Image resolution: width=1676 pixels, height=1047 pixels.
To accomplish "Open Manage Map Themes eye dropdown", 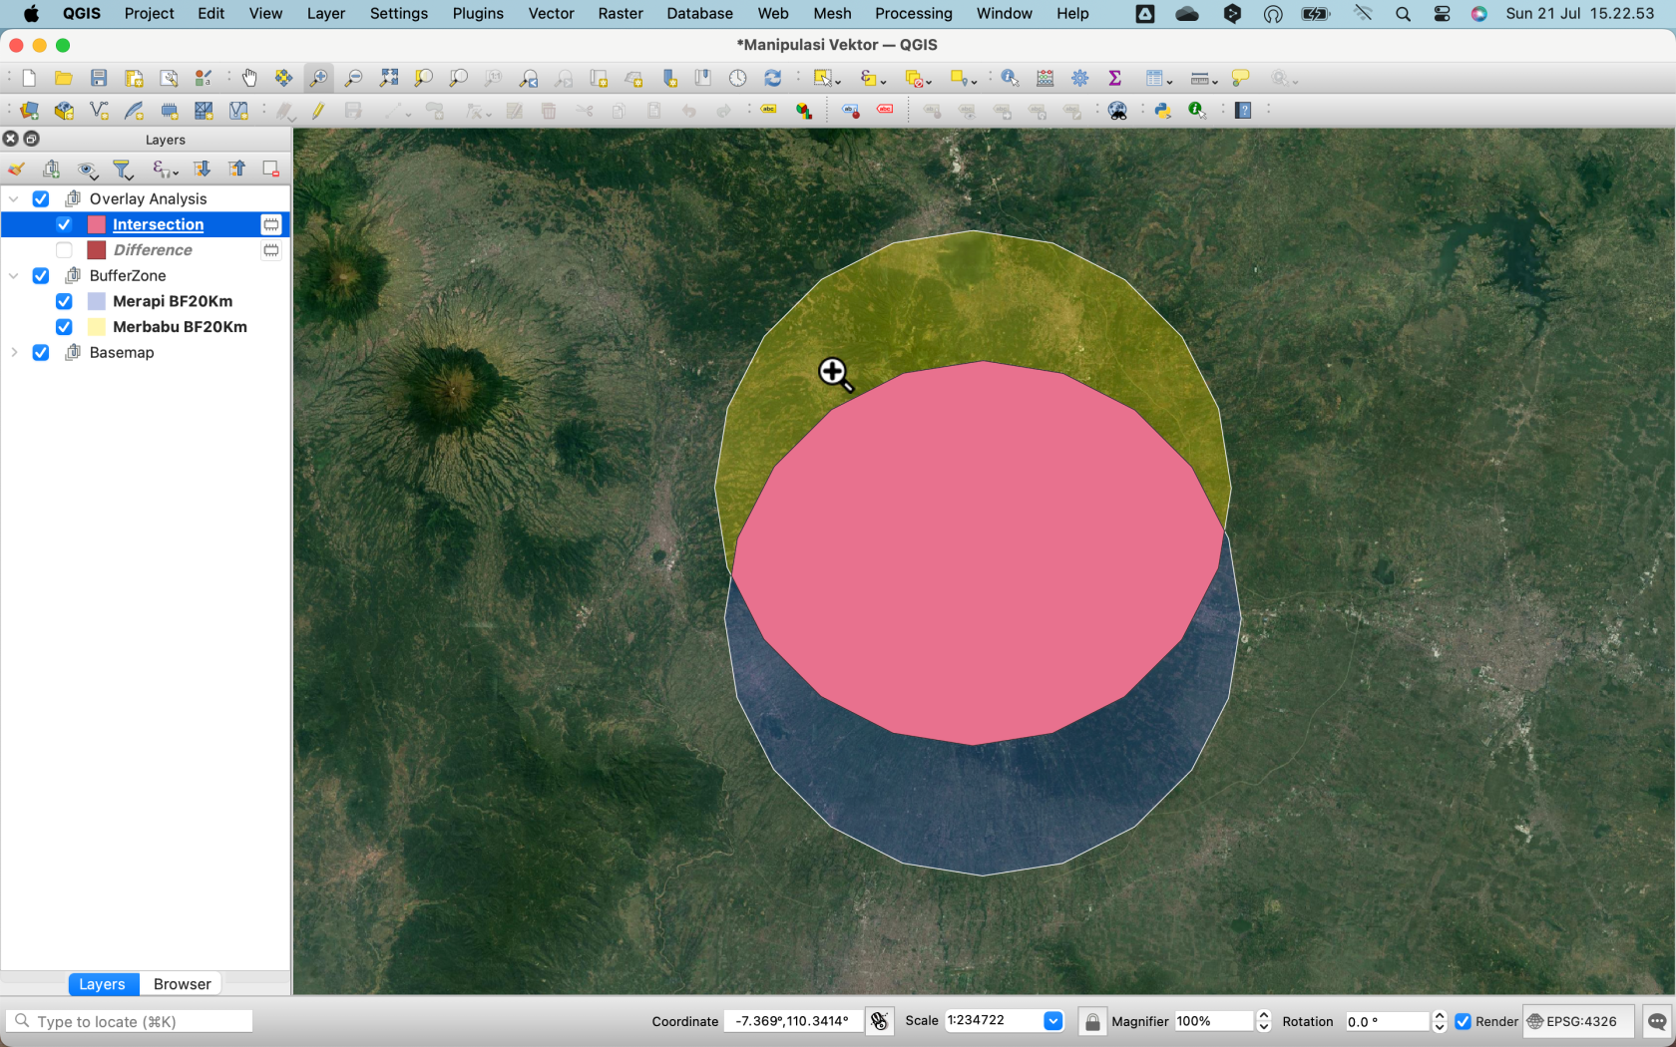I will 88,170.
